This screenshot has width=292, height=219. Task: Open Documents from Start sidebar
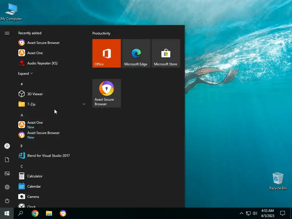(x=7, y=160)
